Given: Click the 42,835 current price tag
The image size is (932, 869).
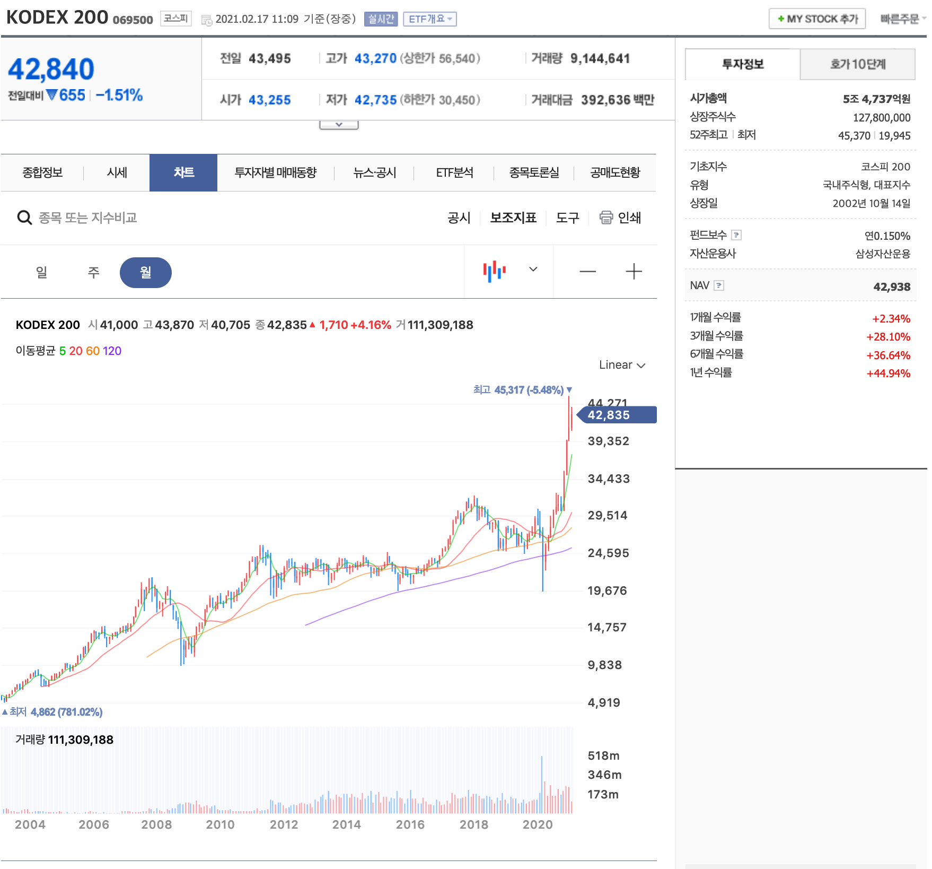Looking at the screenshot, I should [x=617, y=415].
